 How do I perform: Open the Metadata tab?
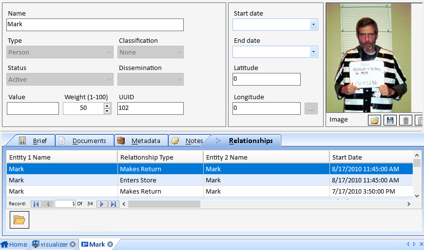click(145, 141)
